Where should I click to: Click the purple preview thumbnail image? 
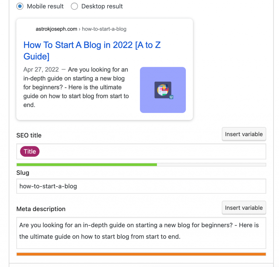click(x=163, y=90)
